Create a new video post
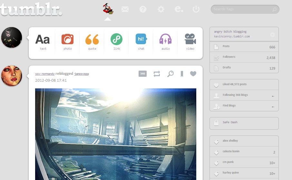Image resolution: width=292 pixels, height=180 pixels. (190, 42)
